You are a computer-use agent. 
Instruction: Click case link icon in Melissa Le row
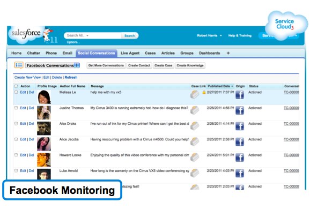[x=195, y=94]
